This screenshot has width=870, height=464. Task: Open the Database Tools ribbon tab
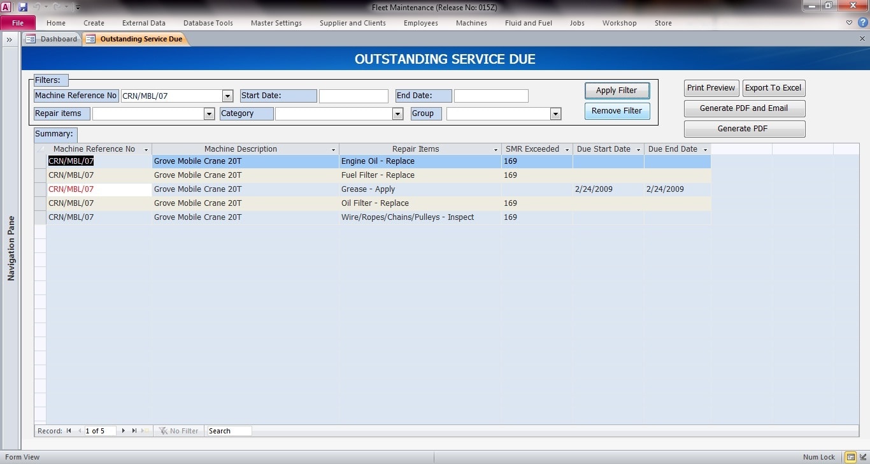208,23
